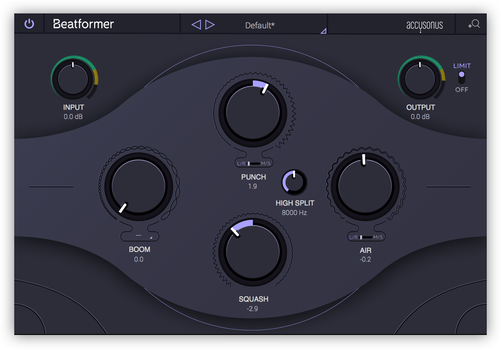Select the Input 0.0 dB value
The height and width of the screenshot is (350, 501).
[74, 117]
